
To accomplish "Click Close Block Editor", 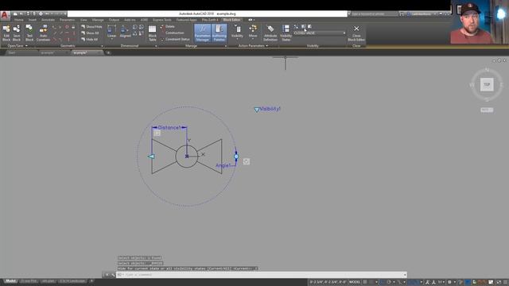I will (356, 33).
